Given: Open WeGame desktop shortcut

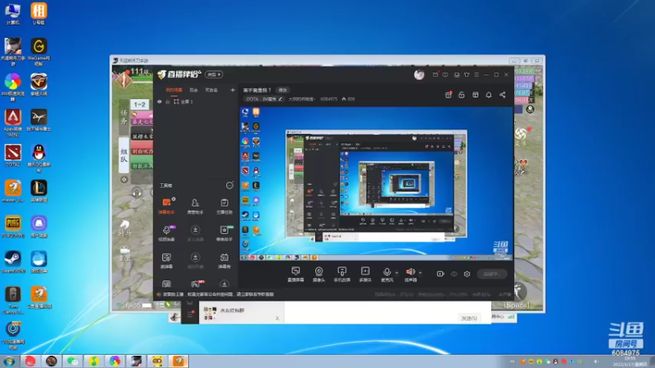Looking at the screenshot, I should tap(38, 52).
